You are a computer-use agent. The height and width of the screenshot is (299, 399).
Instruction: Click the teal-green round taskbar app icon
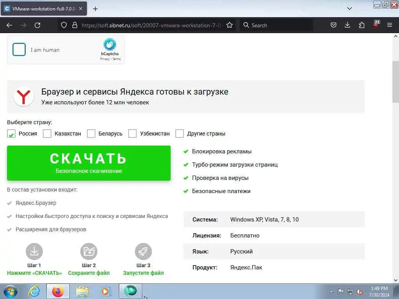131,291
